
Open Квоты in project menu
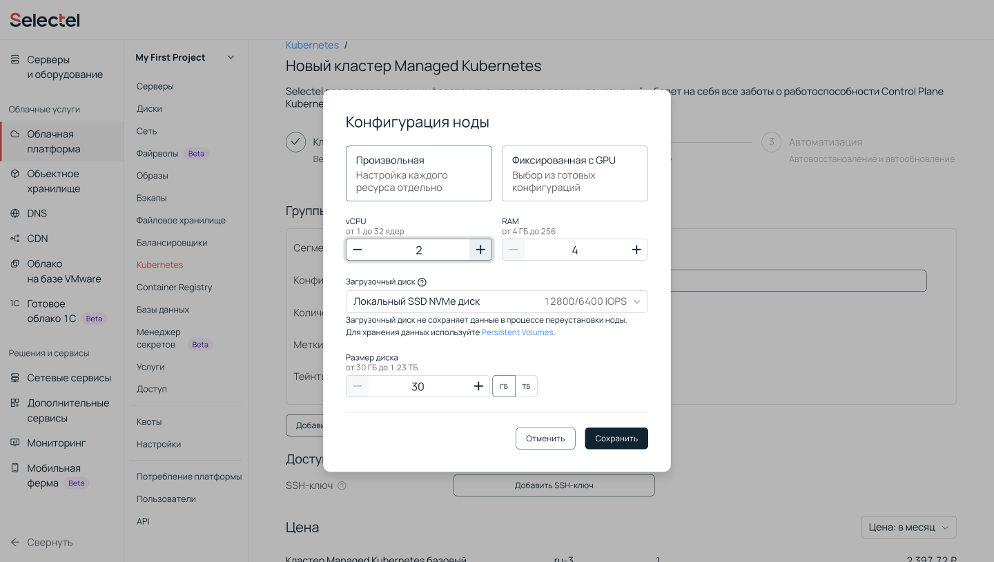(149, 421)
